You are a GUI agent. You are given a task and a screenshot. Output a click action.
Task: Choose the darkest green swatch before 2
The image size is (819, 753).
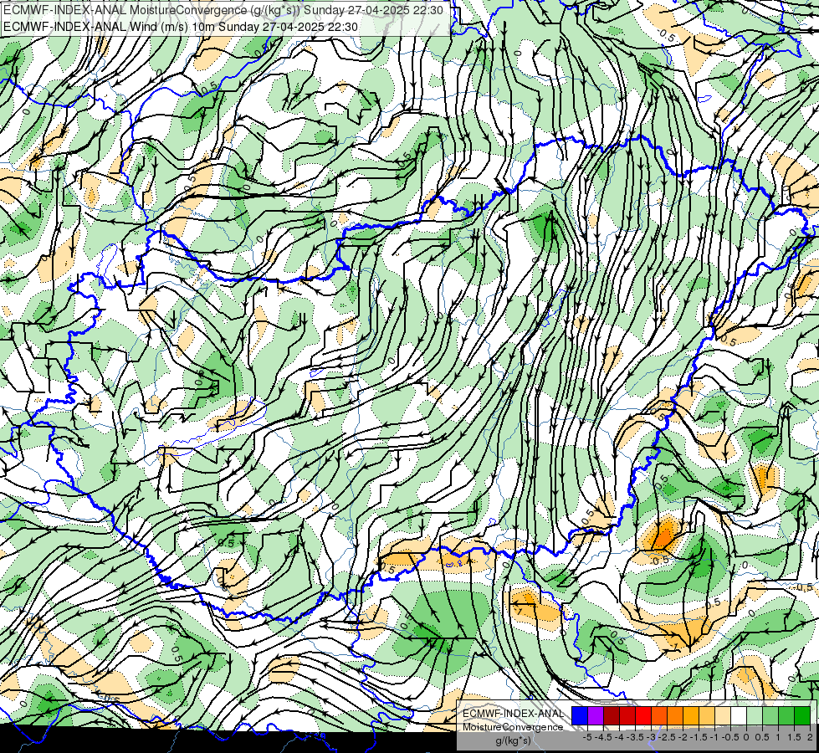coord(802,715)
